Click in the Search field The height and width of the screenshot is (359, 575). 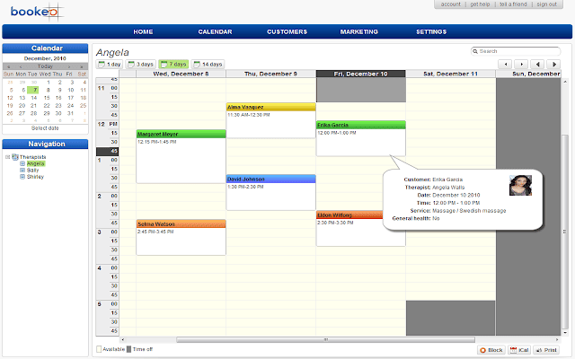pyautogui.click(x=521, y=51)
